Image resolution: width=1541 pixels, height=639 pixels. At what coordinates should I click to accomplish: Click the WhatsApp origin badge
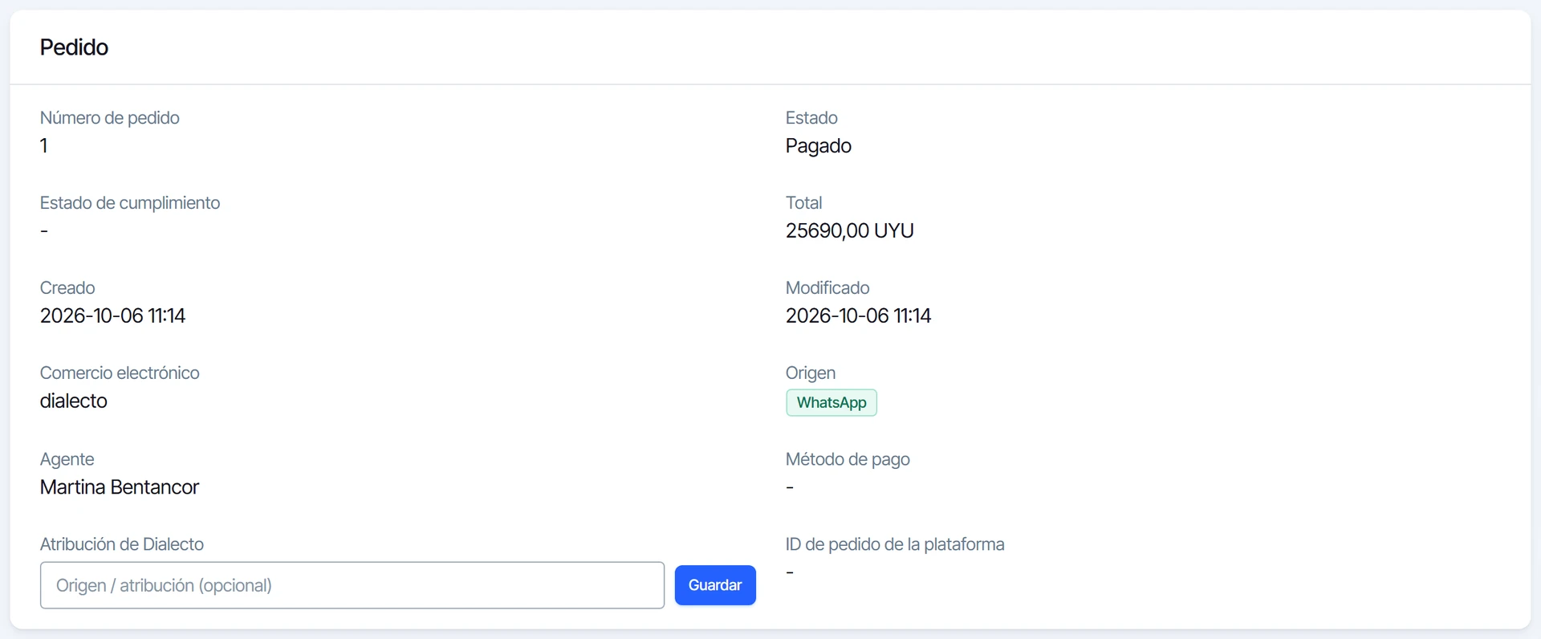(831, 402)
